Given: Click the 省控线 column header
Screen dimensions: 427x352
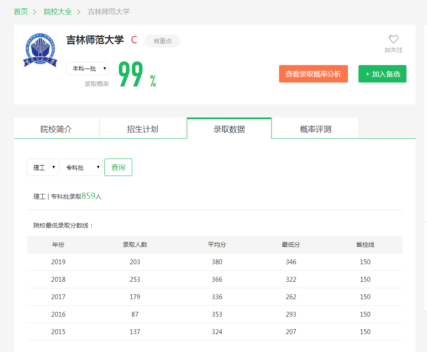Looking at the screenshot, I should coord(365,245).
